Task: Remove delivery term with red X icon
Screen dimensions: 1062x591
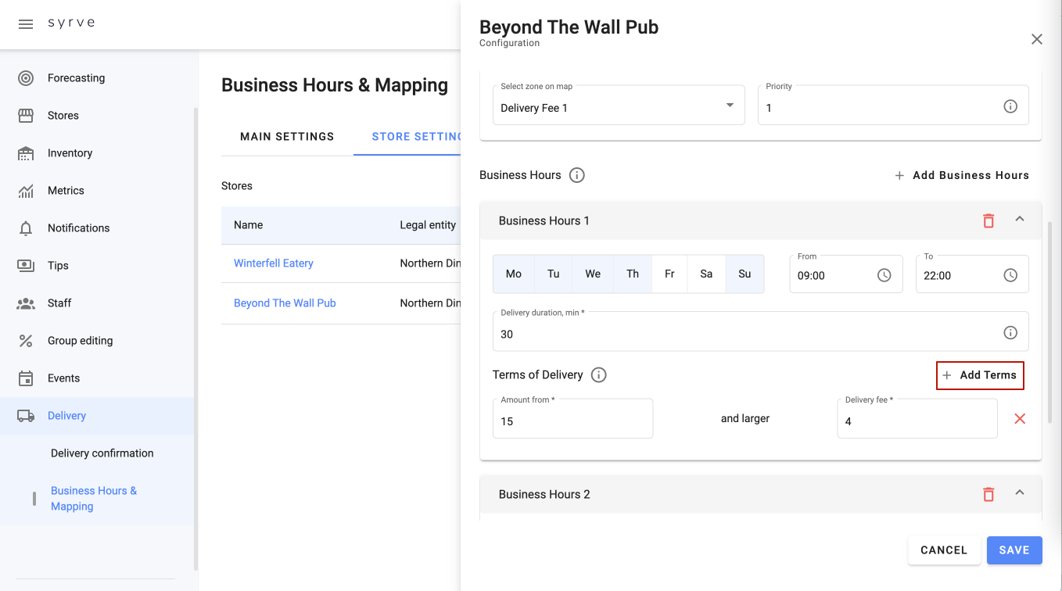Action: coord(1020,419)
